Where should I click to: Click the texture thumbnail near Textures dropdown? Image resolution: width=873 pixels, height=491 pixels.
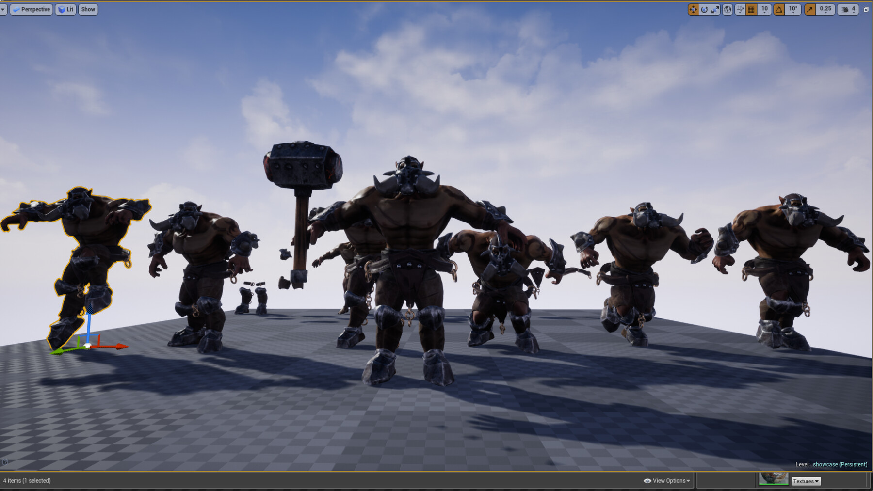[x=775, y=478]
